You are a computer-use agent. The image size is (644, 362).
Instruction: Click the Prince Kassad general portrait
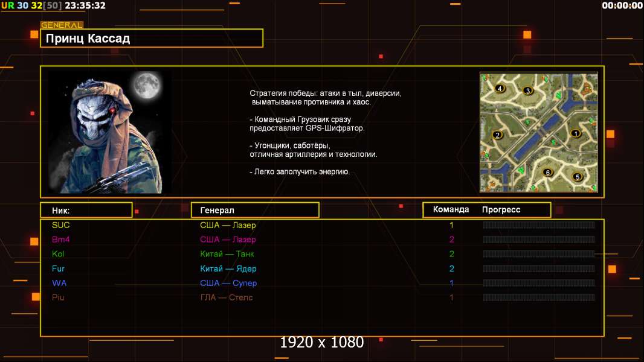[110, 132]
